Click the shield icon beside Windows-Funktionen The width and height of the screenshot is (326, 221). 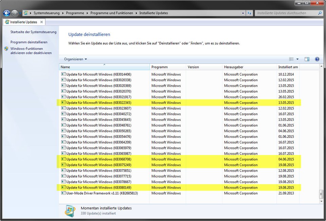coord(6,49)
